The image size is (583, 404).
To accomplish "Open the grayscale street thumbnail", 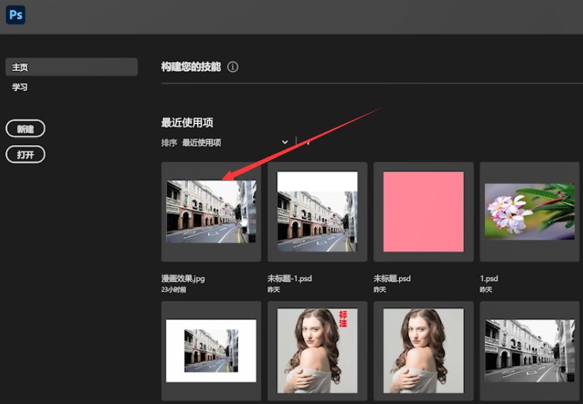I will 529,351.
